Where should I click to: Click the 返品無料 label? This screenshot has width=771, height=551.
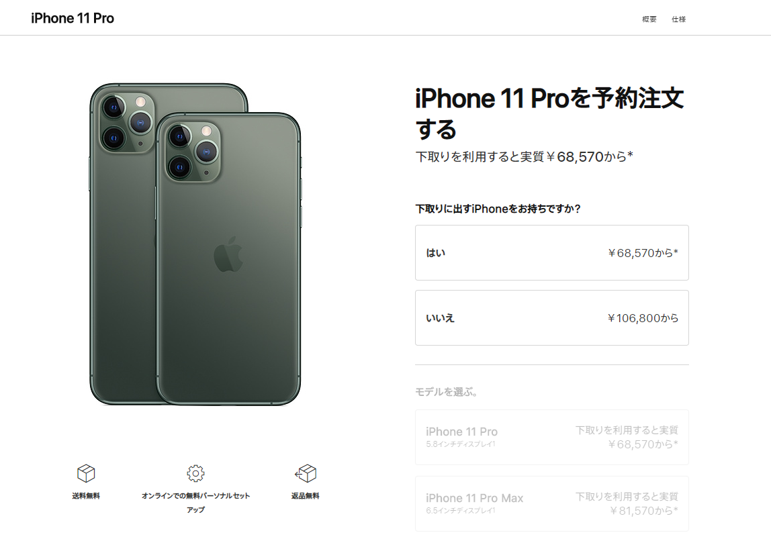tap(306, 495)
